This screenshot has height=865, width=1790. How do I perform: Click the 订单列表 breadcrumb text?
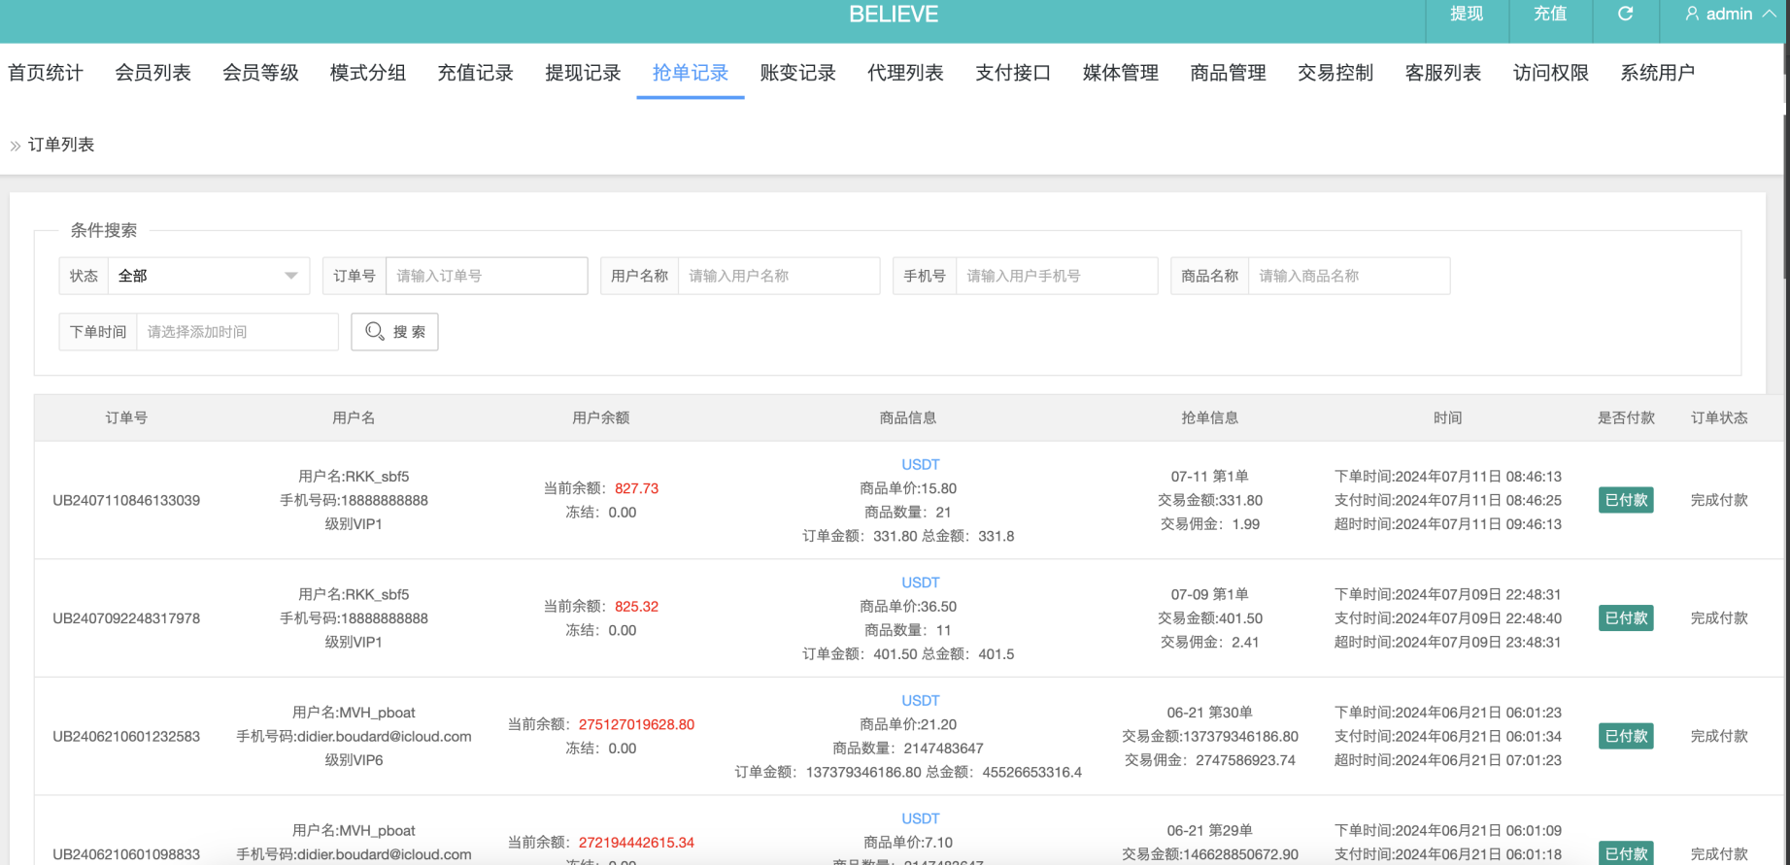pyautogui.click(x=61, y=145)
